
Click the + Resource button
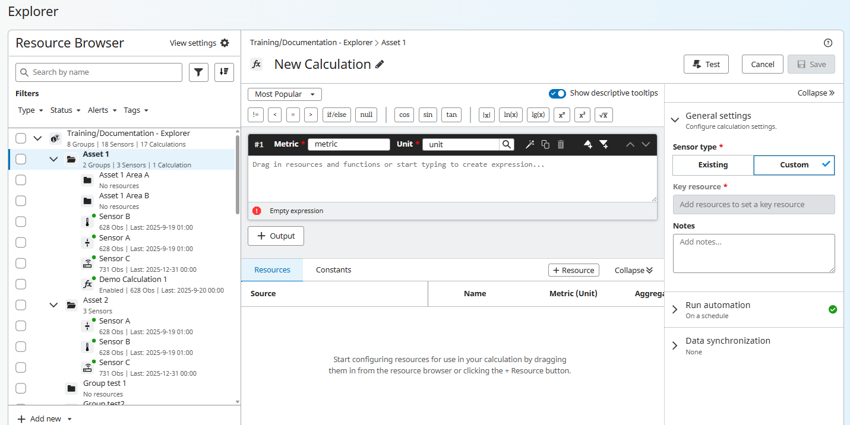coord(573,270)
